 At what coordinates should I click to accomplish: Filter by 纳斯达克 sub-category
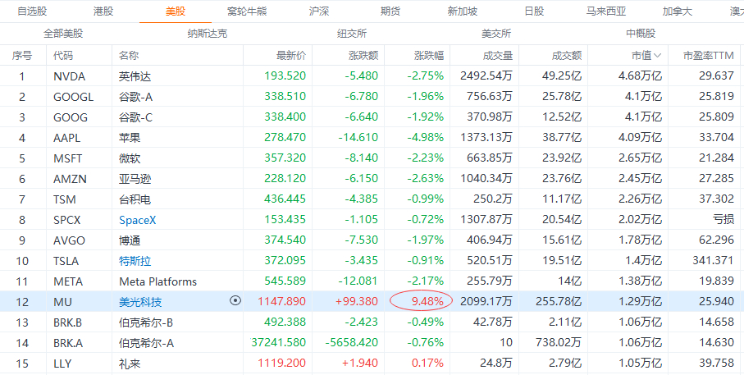[x=208, y=34]
